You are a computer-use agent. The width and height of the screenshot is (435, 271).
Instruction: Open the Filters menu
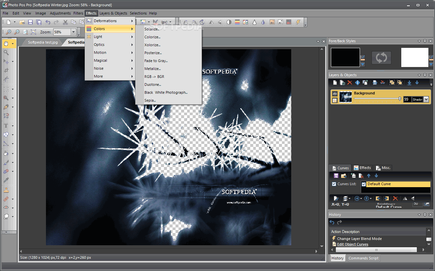point(78,13)
